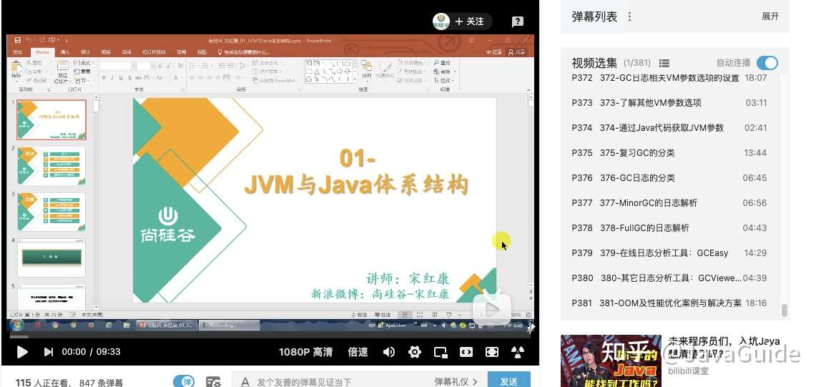Click the bilibili TV play overlay icon

[491, 308]
